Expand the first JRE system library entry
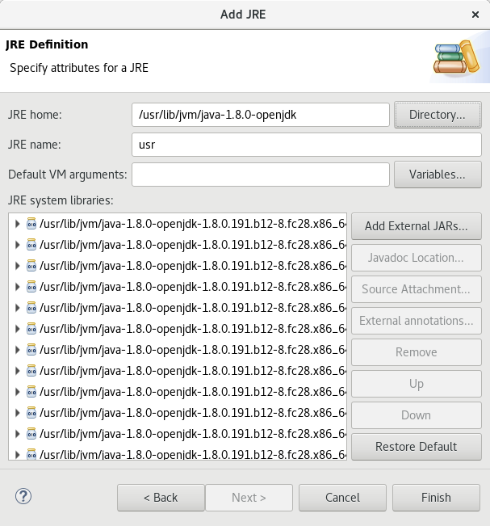 [x=18, y=224]
